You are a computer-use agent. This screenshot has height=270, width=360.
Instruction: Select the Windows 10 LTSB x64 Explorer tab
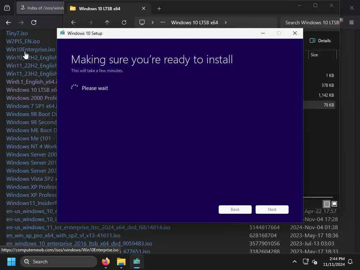[108, 9]
